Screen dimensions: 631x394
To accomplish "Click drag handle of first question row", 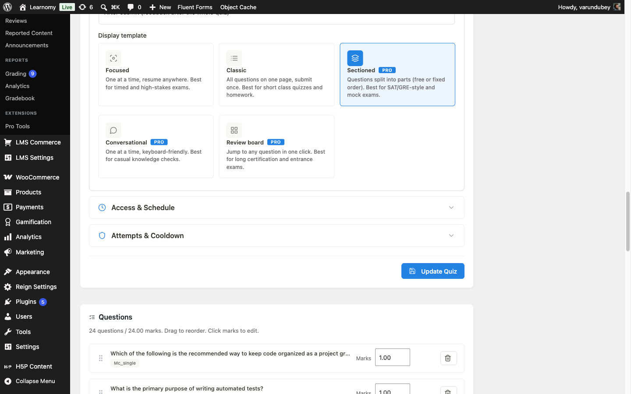I will click(x=101, y=358).
